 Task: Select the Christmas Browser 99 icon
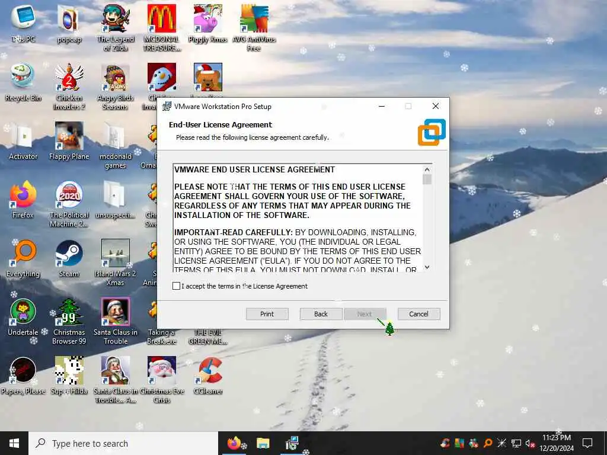click(69, 322)
